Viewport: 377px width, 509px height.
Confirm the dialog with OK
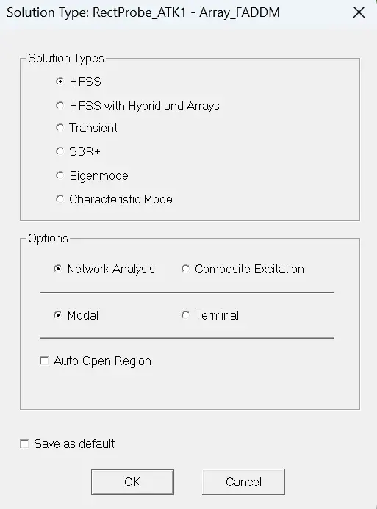point(132,482)
